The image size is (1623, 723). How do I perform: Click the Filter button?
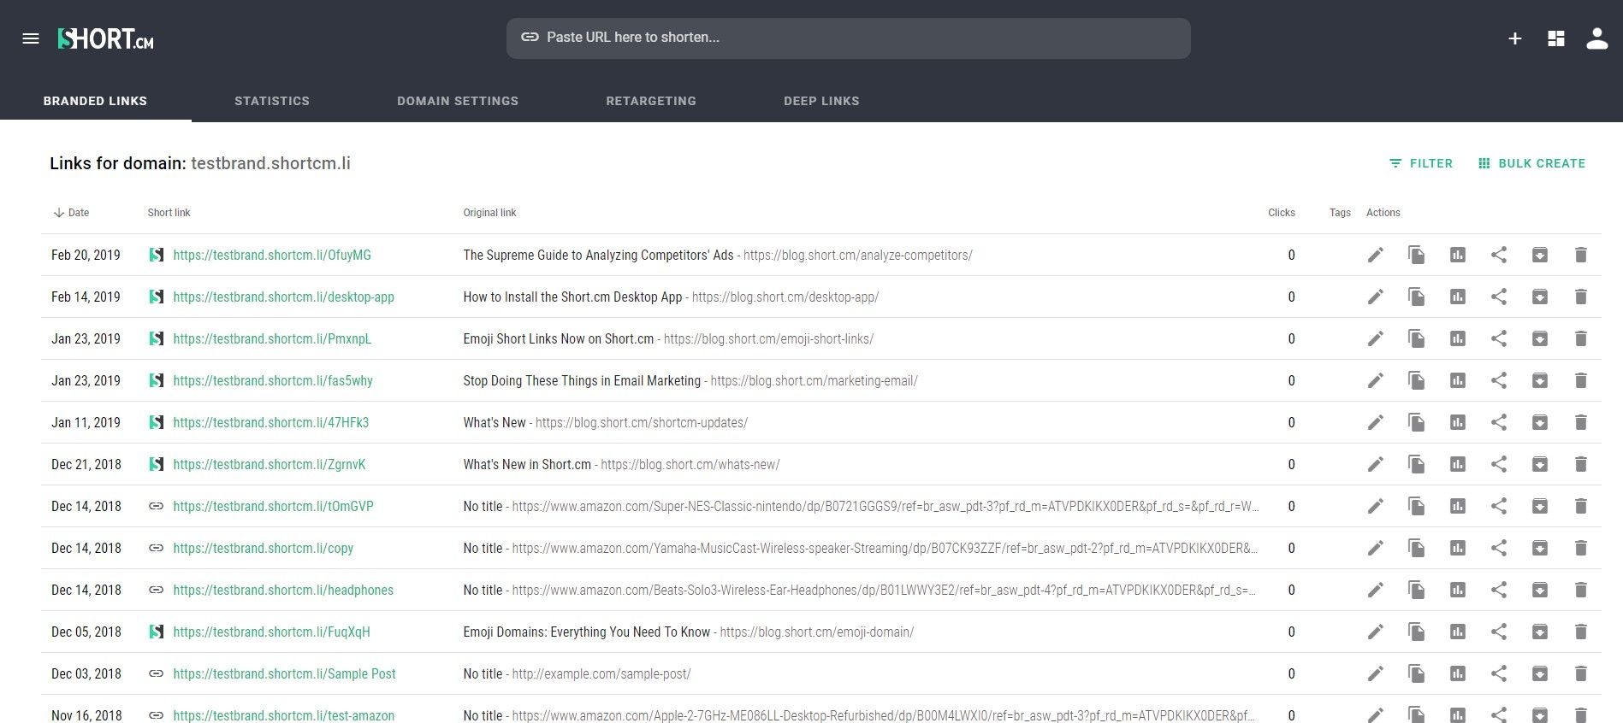point(1421,163)
